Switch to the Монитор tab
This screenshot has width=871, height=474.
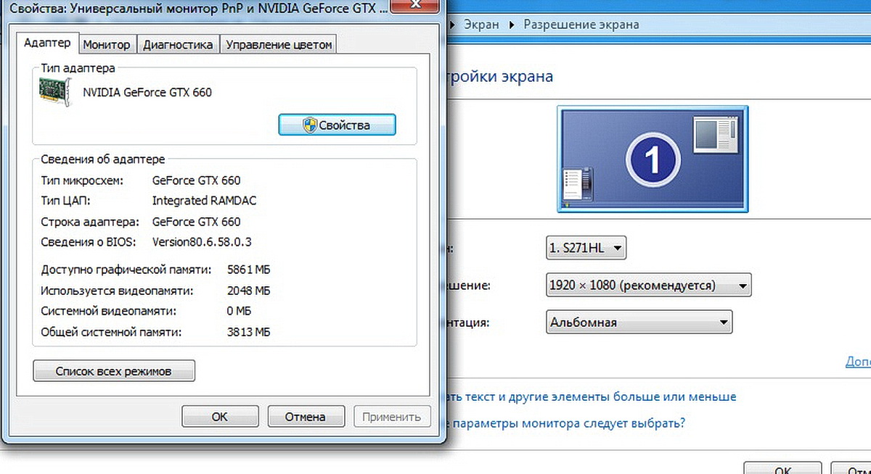pyautogui.click(x=107, y=44)
